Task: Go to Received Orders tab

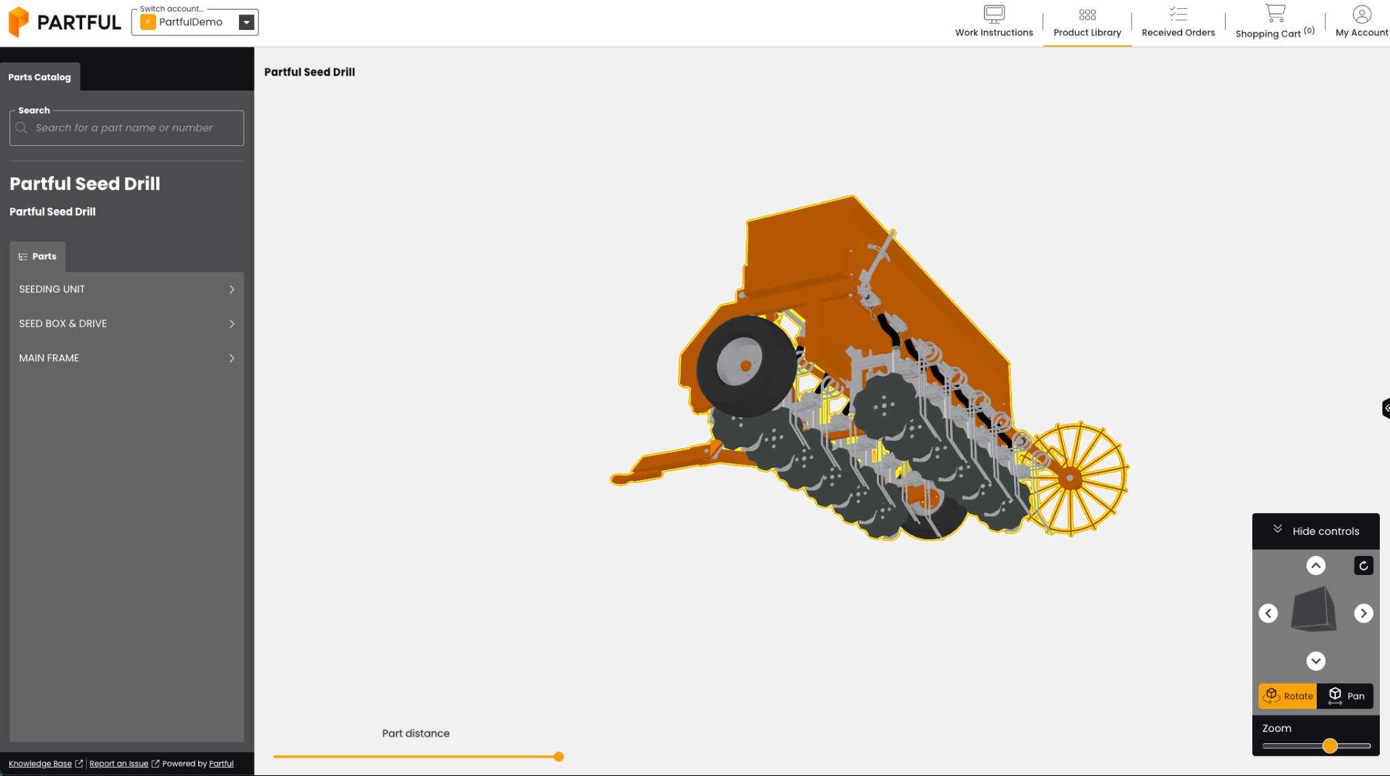Action: coord(1178,22)
